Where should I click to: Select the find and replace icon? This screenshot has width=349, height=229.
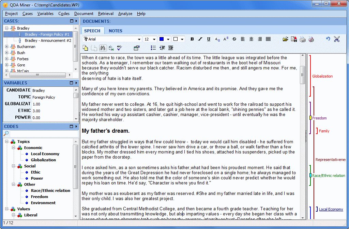(x=111, y=48)
